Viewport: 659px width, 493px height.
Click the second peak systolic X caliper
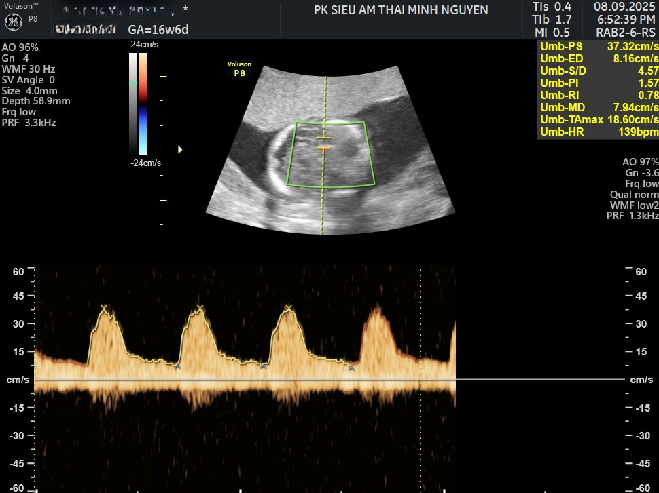(200, 309)
